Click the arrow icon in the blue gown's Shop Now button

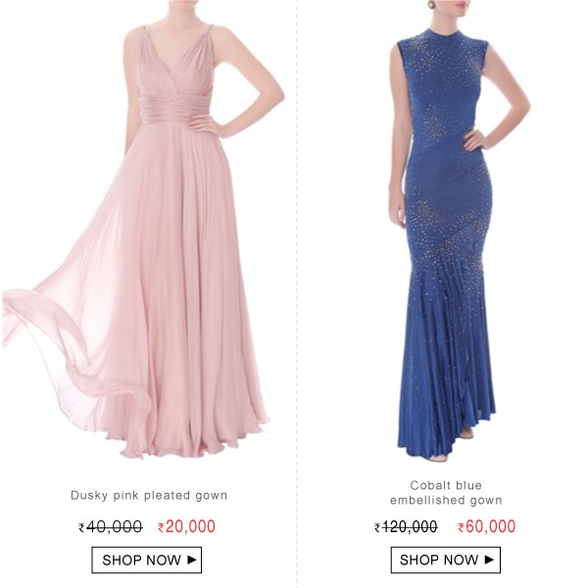point(489,560)
